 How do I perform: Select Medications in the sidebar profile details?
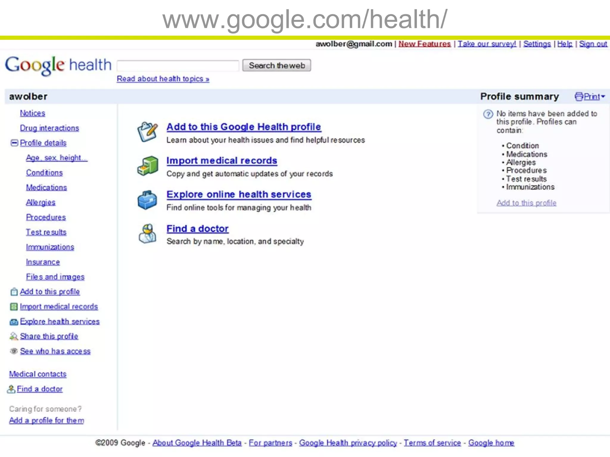pos(46,188)
